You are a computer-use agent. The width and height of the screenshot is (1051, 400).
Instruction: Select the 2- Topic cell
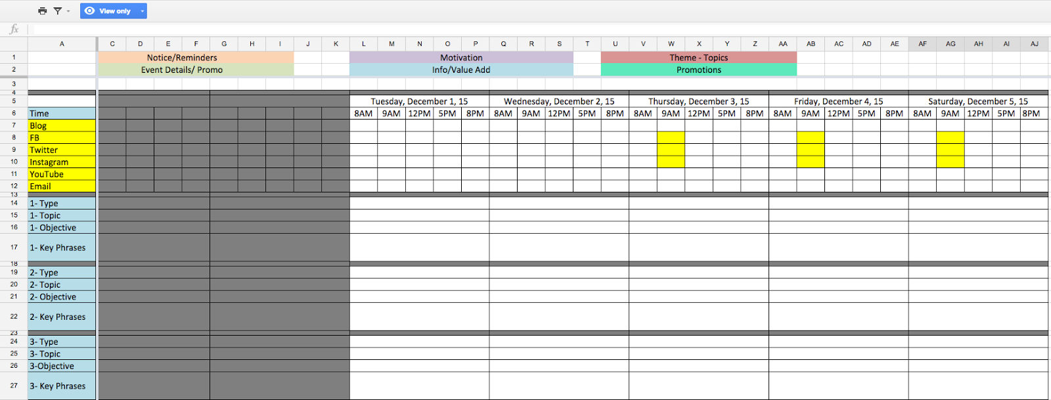[x=62, y=284]
